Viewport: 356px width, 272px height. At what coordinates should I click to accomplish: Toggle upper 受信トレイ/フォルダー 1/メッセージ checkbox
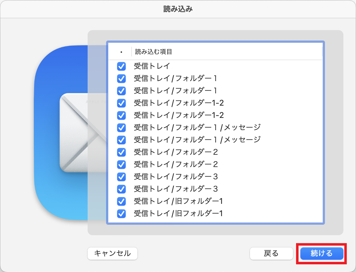pos(121,128)
